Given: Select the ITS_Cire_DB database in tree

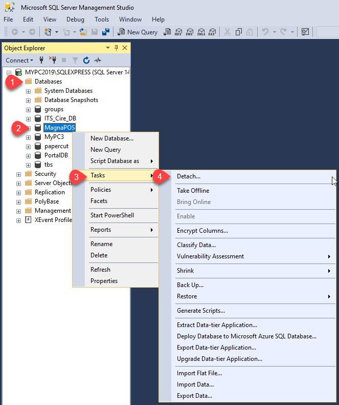Looking at the screenshot, I should (60, 118).
